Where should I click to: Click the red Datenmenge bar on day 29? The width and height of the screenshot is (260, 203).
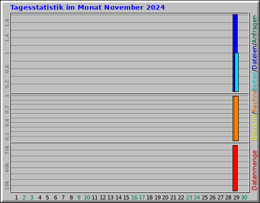235,168
